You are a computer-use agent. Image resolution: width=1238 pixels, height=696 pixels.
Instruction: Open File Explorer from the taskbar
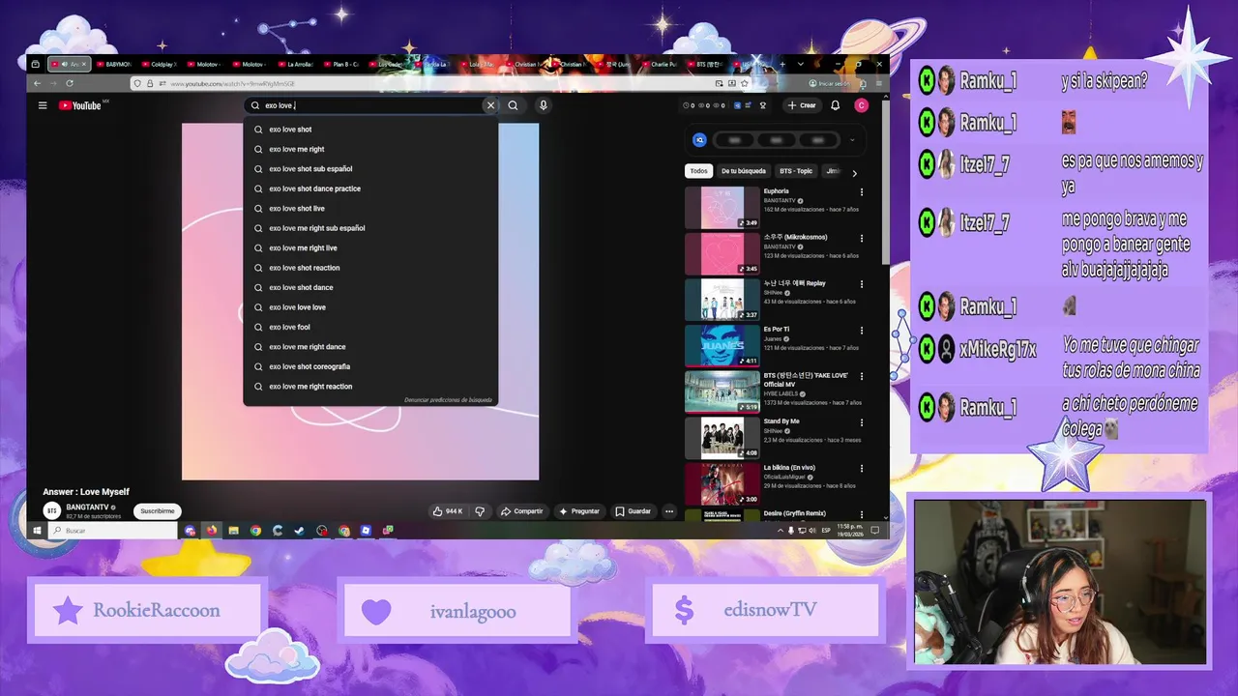tap(233, 531)
